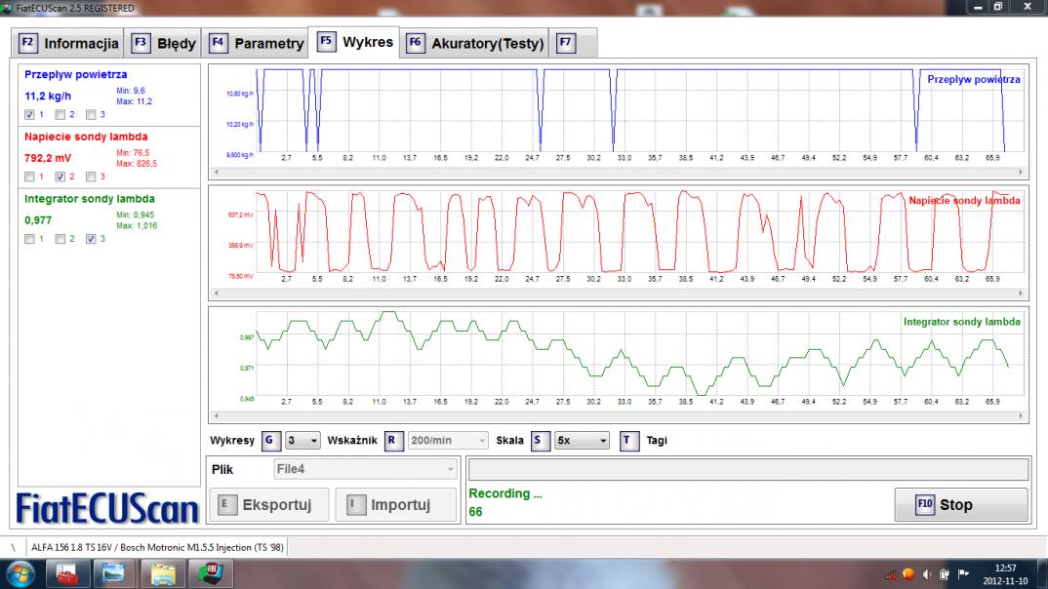
Task: Uncheck graph 1 for Przepływ powietrza
Action: coord(29,114)
